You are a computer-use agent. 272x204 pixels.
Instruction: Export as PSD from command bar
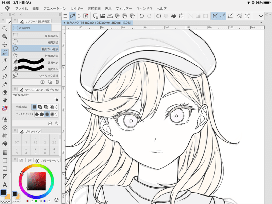point(132,16)
